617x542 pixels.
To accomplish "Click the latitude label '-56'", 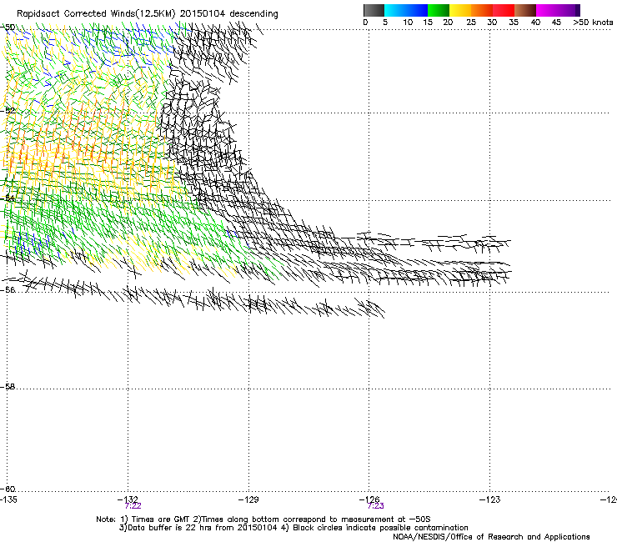I will click(8, 290).
